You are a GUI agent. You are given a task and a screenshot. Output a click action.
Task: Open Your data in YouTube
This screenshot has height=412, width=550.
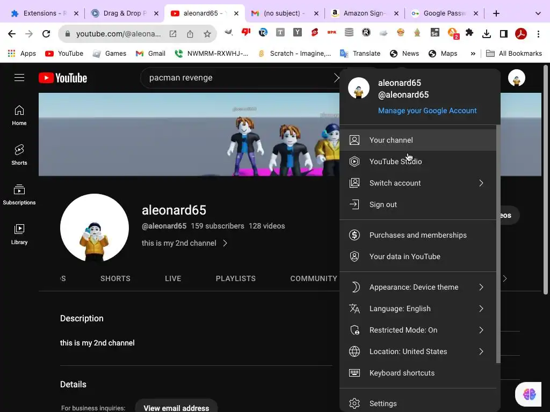pyautogui.click(x=418, y=256)
